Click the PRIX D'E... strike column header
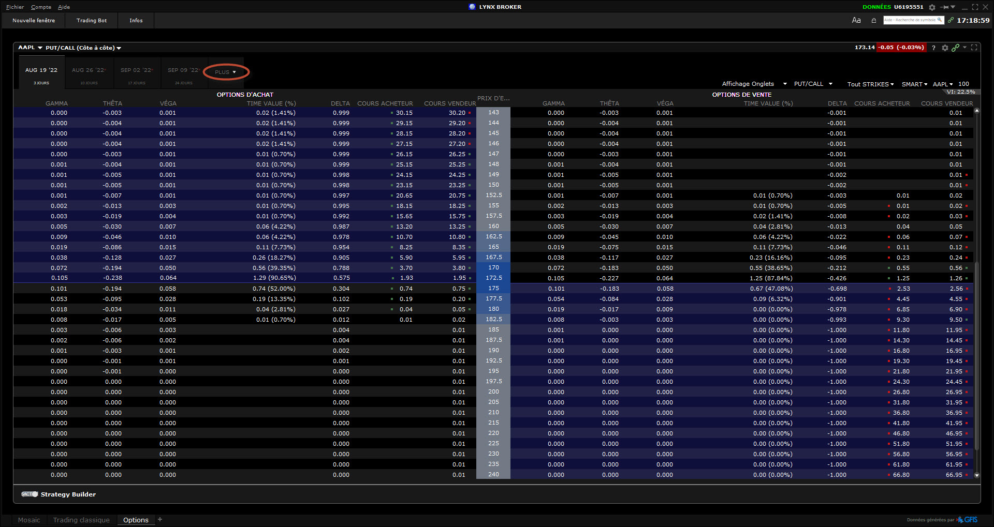Screen dimensions: 994x527 tap(493, 98)
